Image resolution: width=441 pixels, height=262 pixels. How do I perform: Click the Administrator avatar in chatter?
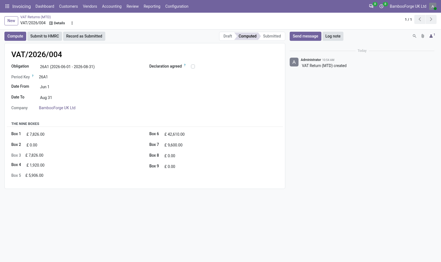[x=294, y=62]
